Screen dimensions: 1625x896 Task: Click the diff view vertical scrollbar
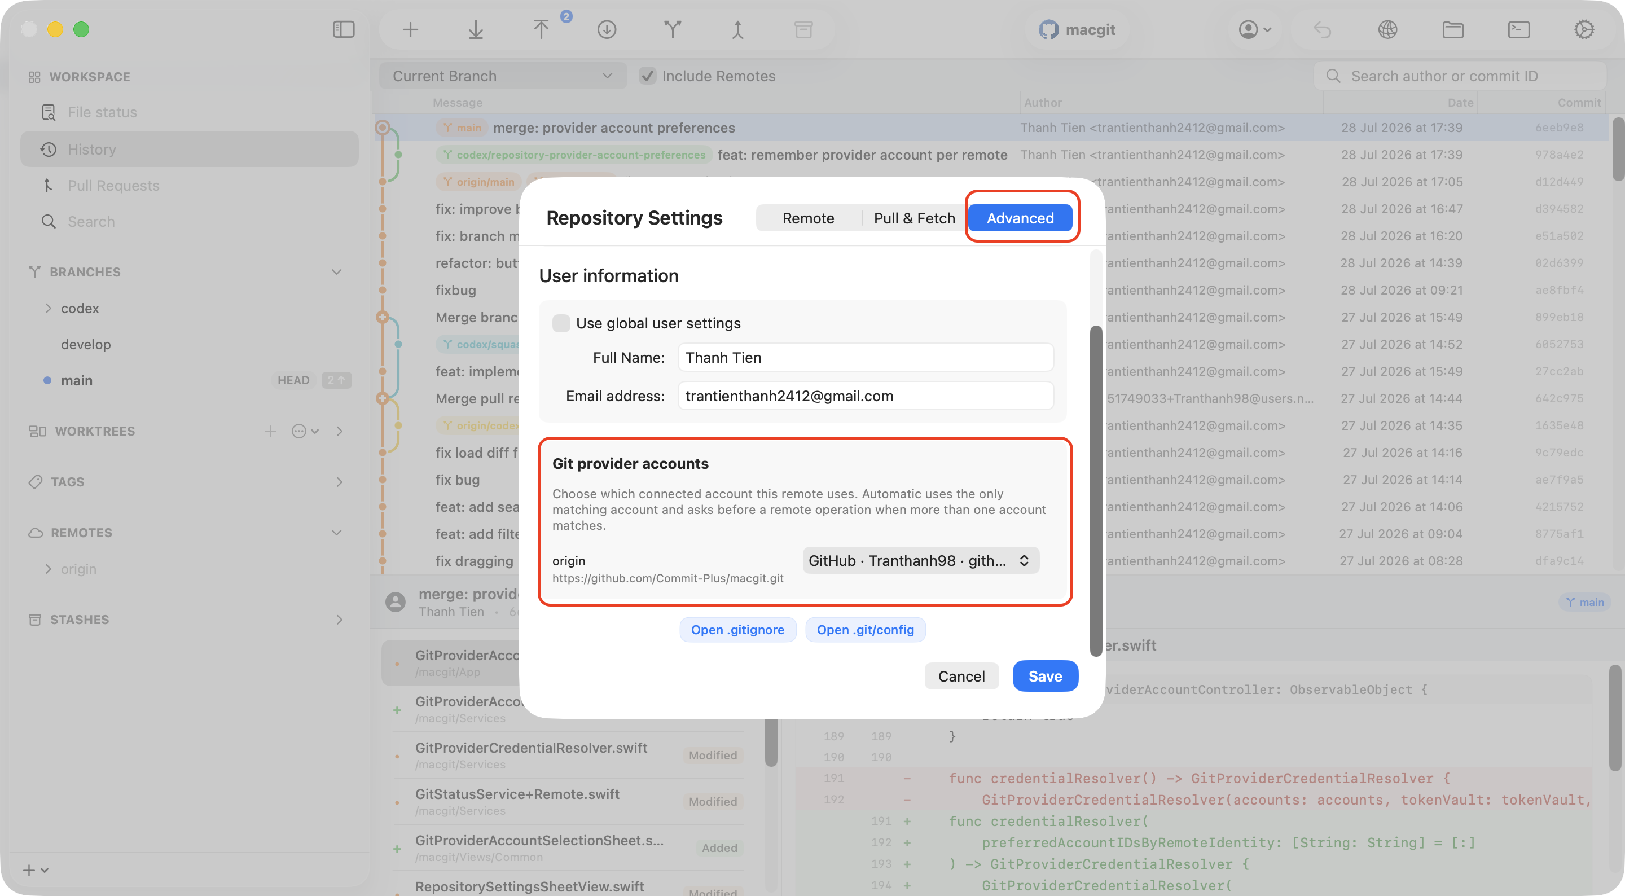[1615, 718]
